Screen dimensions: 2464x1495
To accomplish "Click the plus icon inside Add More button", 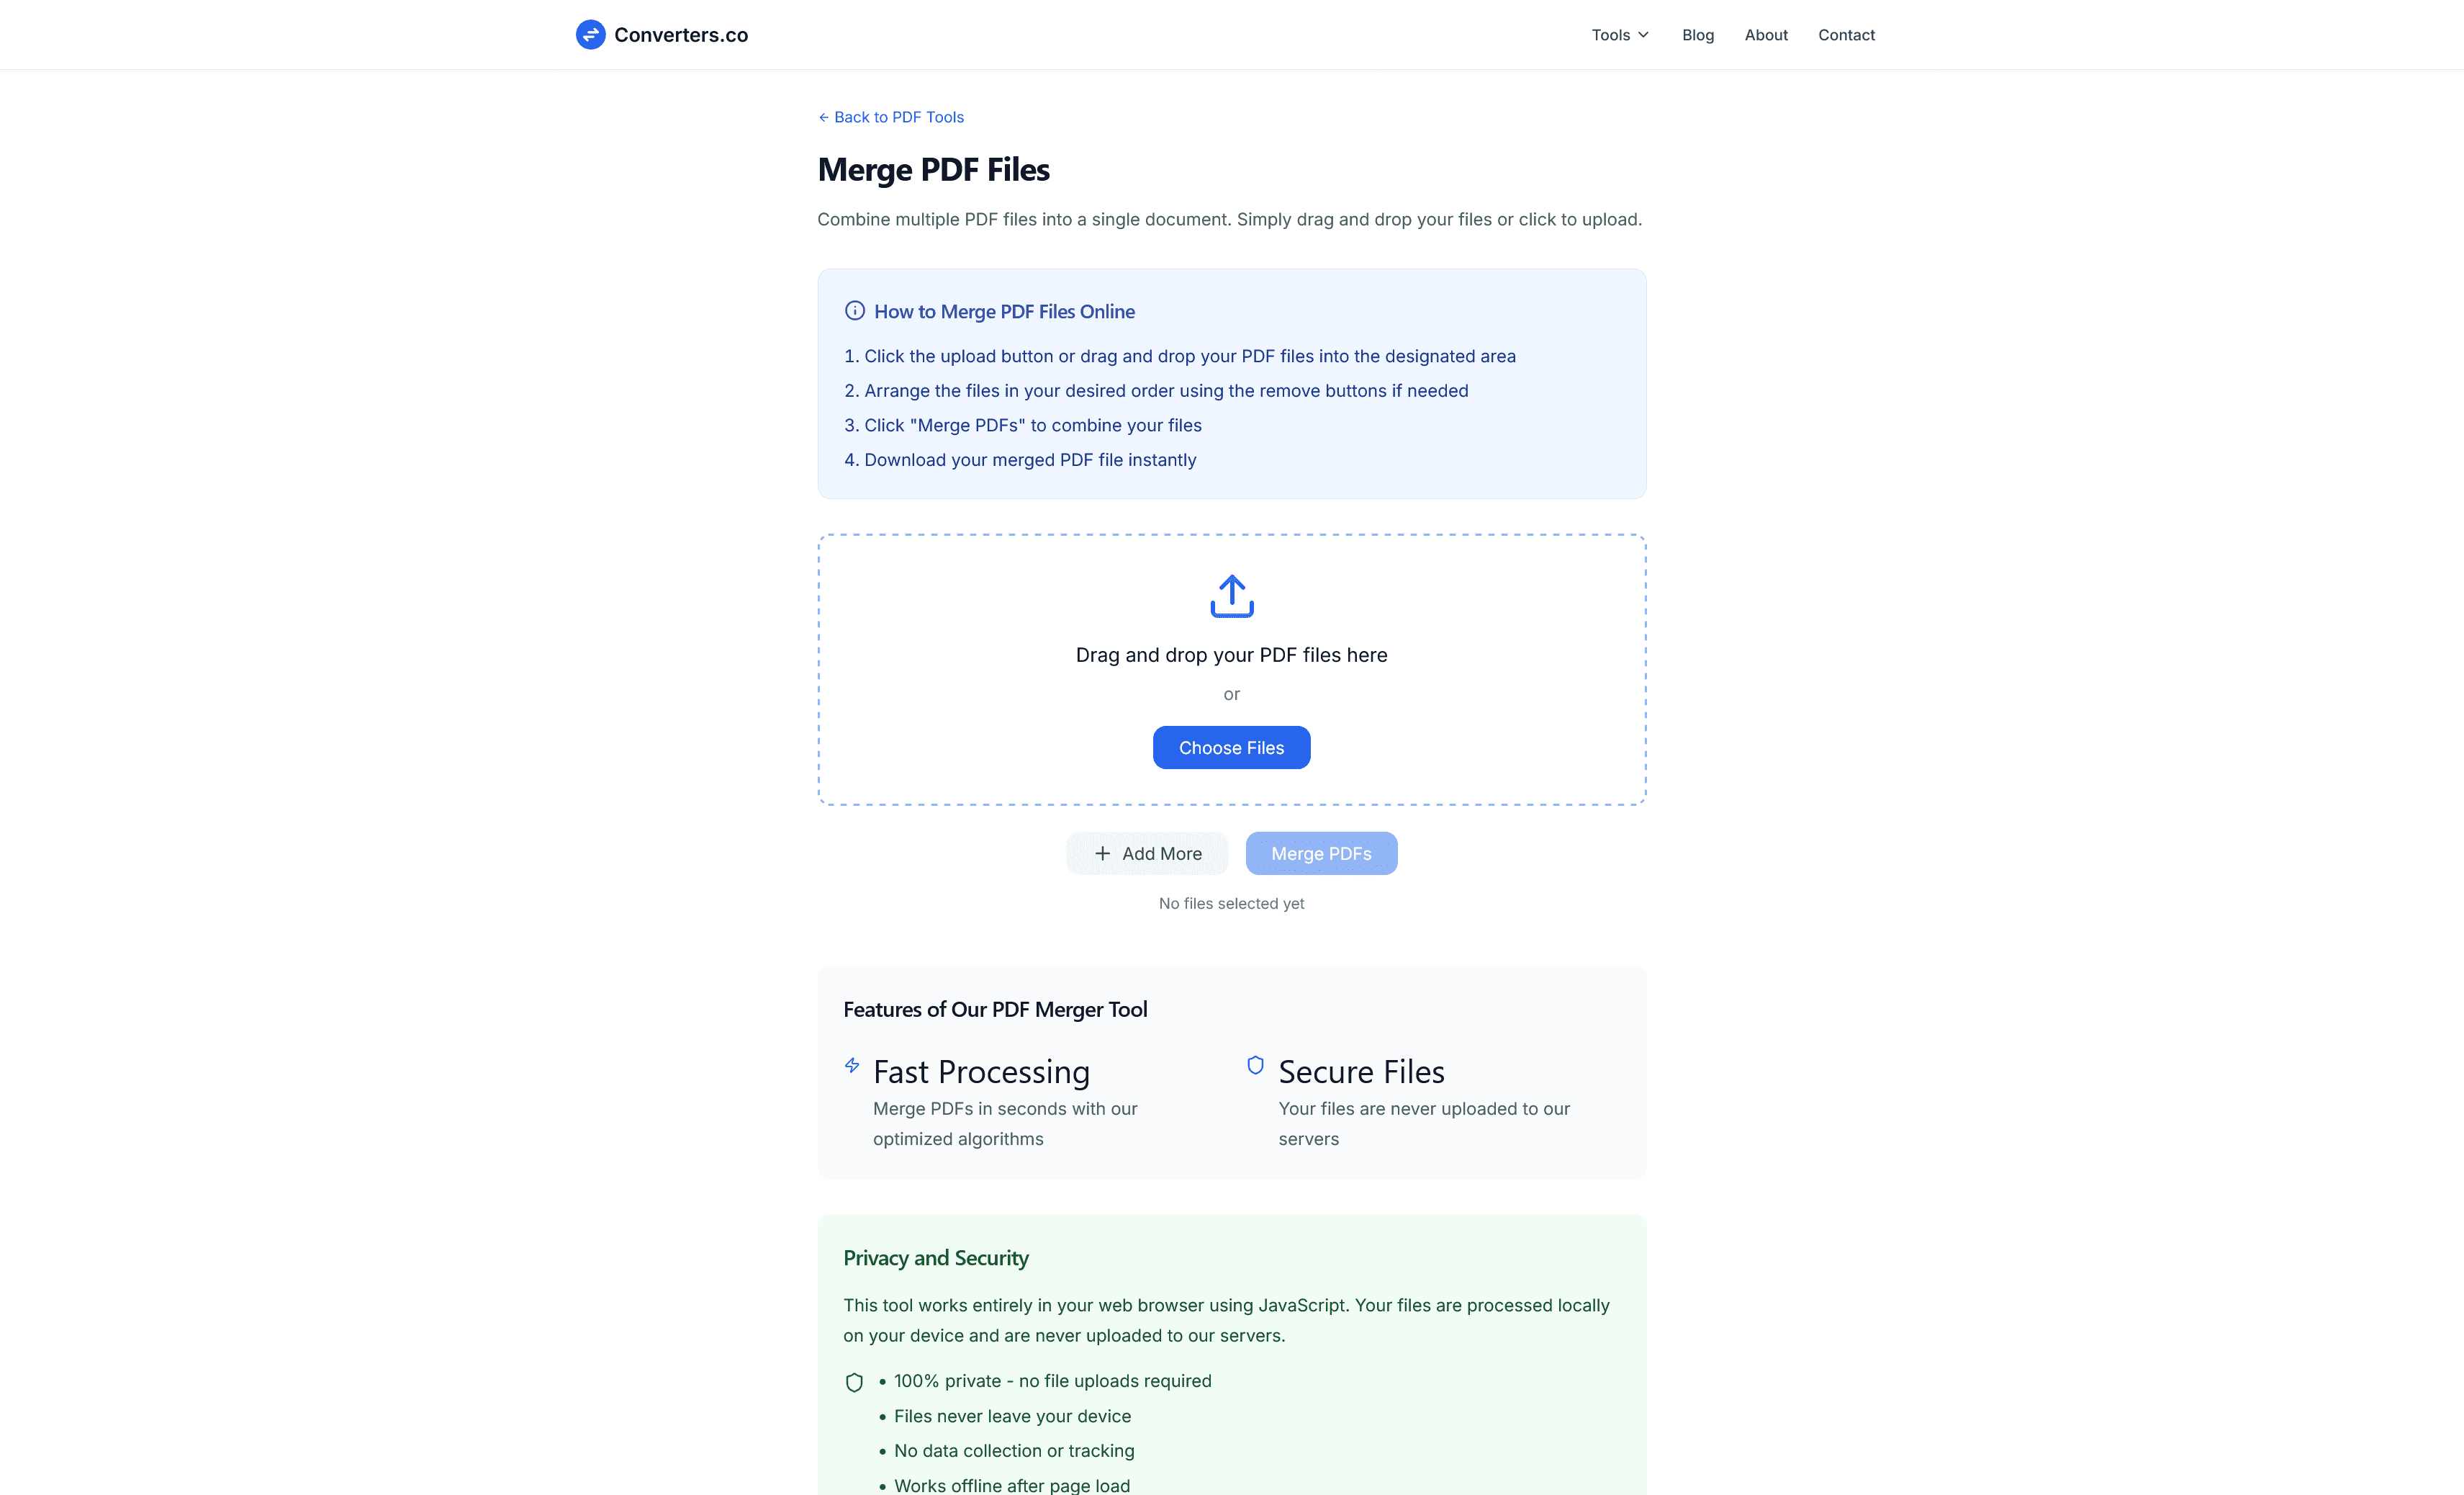I will pyautogui.click(x=1103, y=853).
